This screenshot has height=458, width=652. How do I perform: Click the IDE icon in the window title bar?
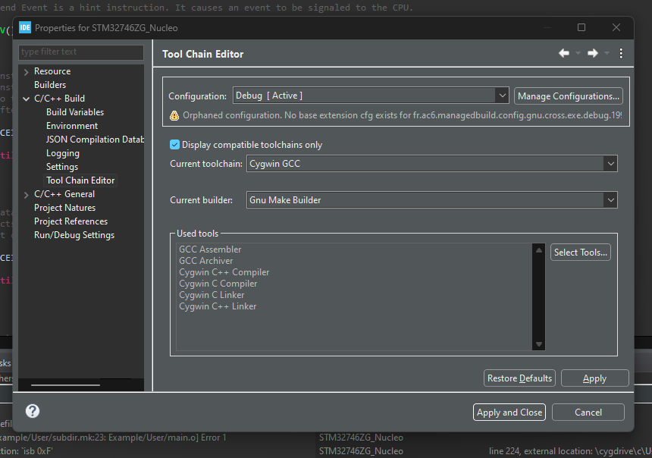(26, 27)
